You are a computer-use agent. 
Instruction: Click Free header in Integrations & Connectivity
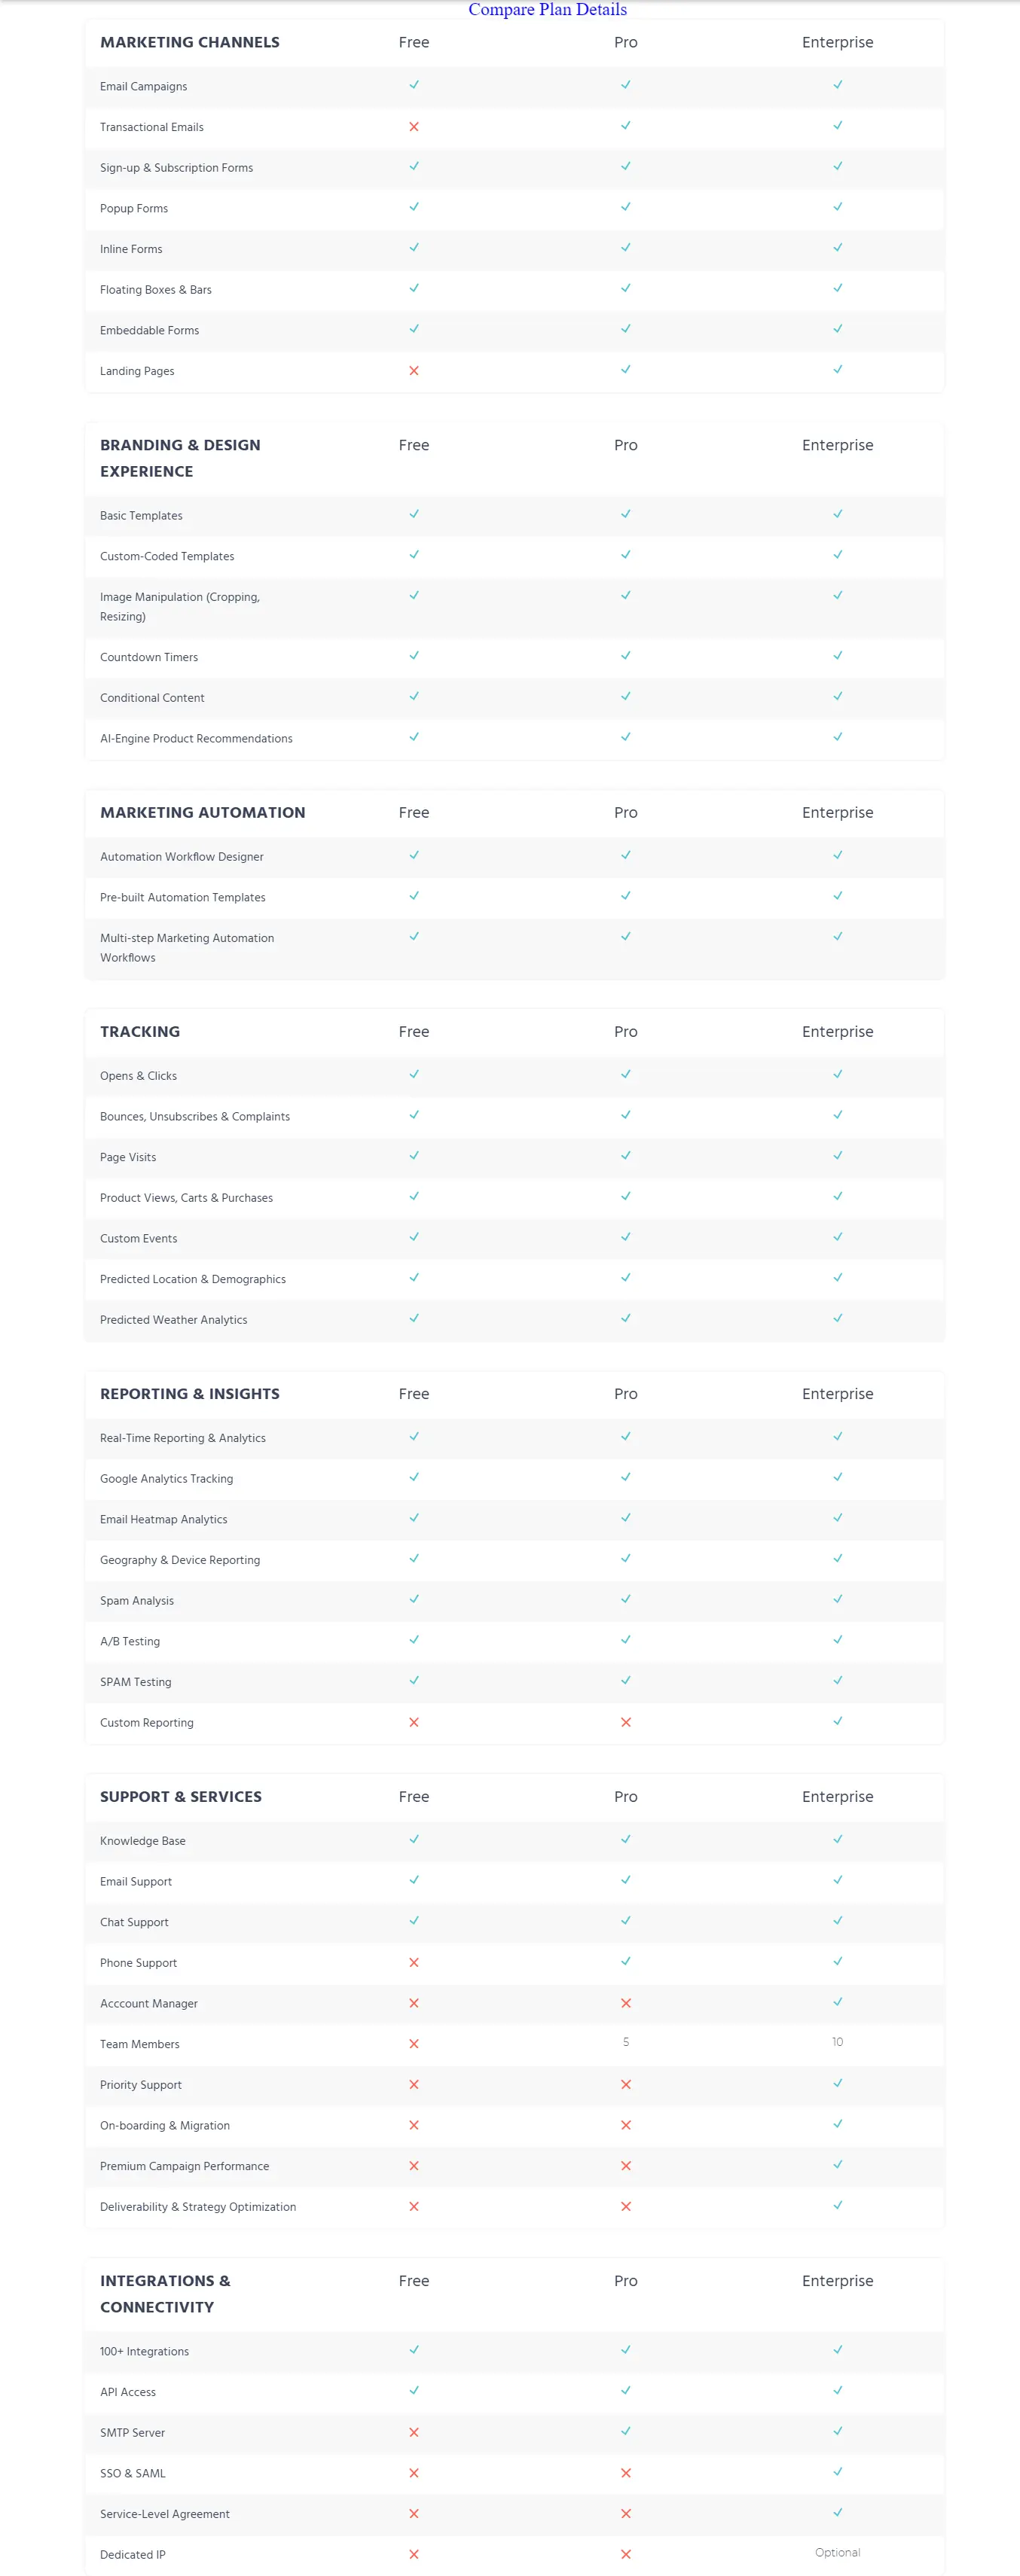pyautogui.click(x=414, y=2280)
